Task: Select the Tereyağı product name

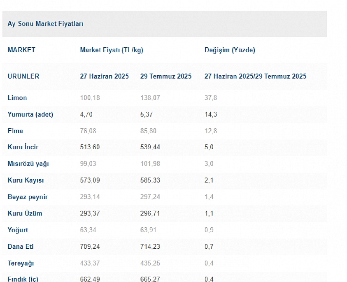Action: (21, 263)
